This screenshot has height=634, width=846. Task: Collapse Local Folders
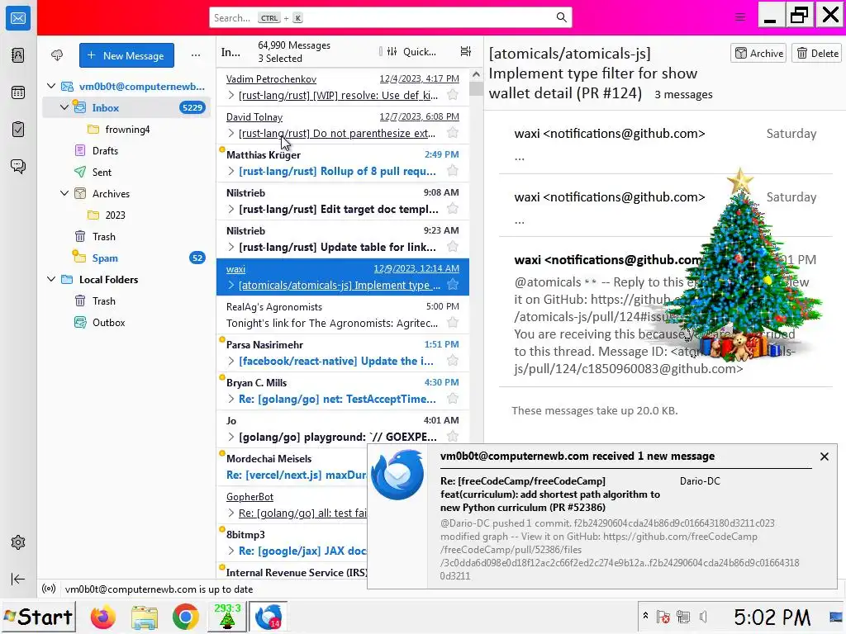(51, 279)
